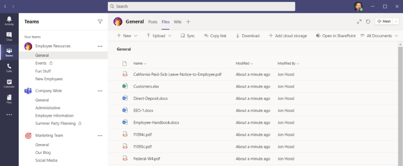Open Employee-Handbook.docx file

[156, 122]
